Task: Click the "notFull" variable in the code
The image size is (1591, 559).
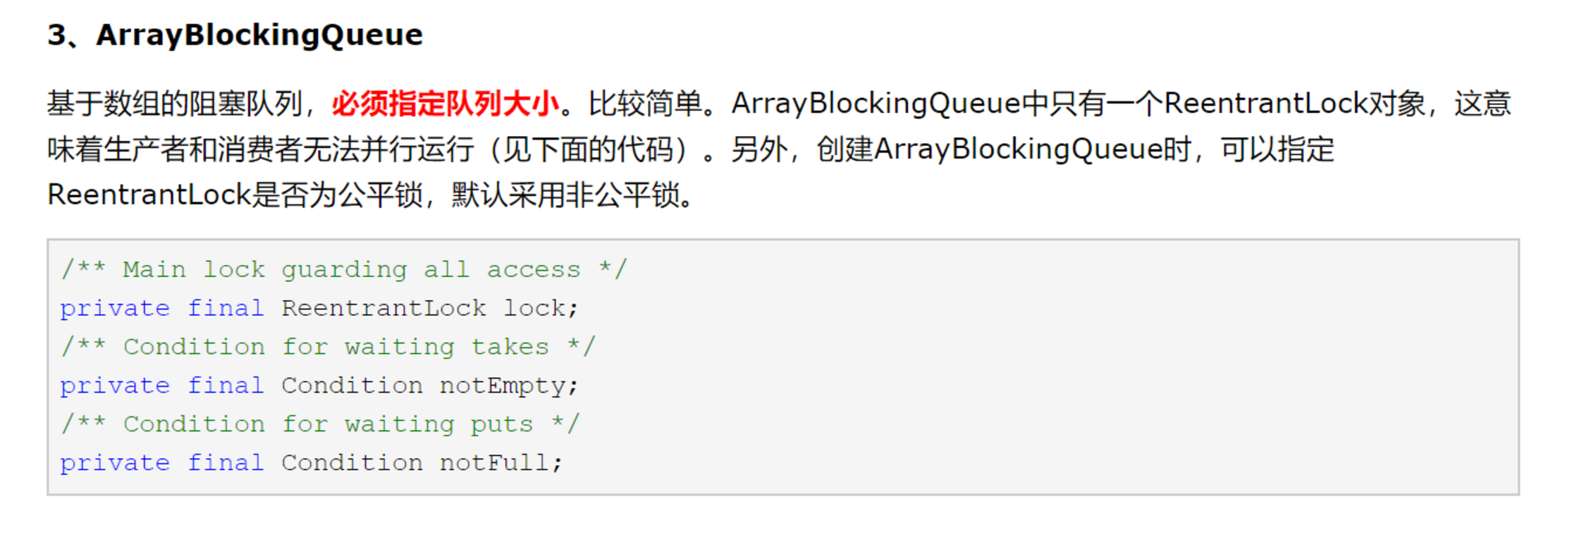Action: coord(493,464)
